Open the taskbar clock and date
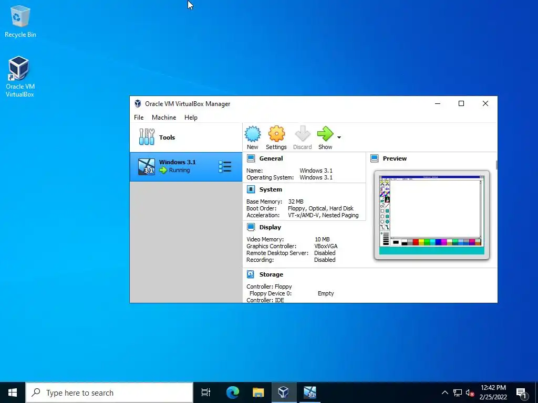The height and width of the screenshot is (403, 538). [493, 393]
